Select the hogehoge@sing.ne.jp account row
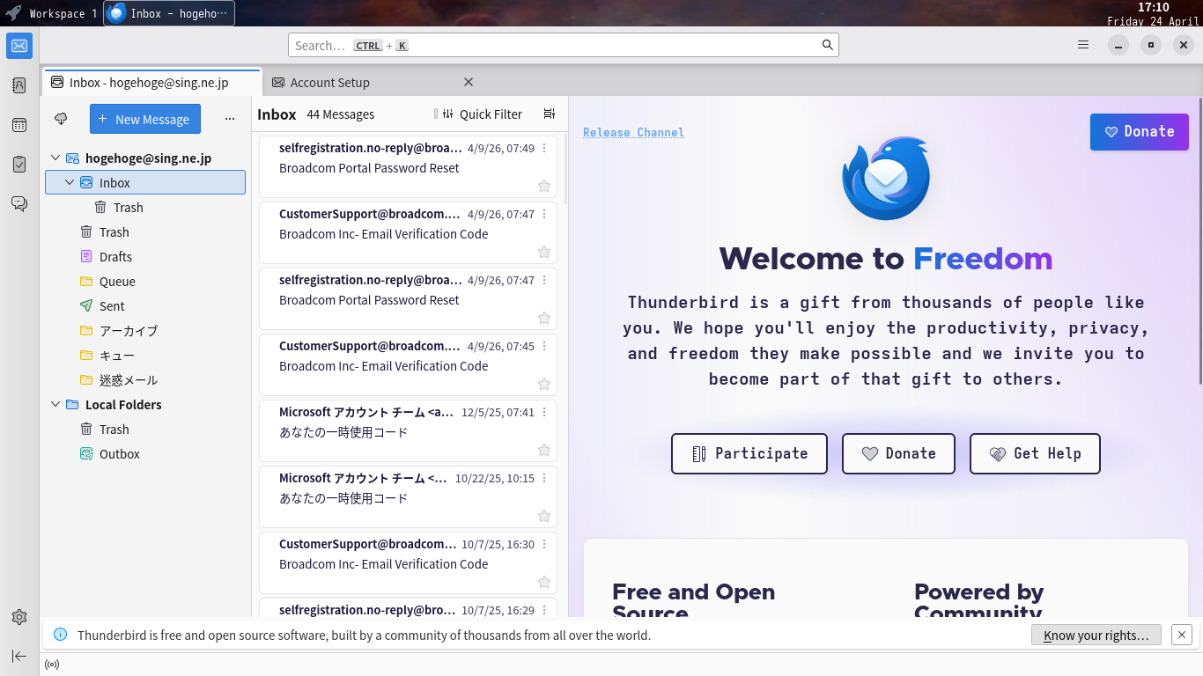This screenshot has height=676, width=1203. [145, 158]
